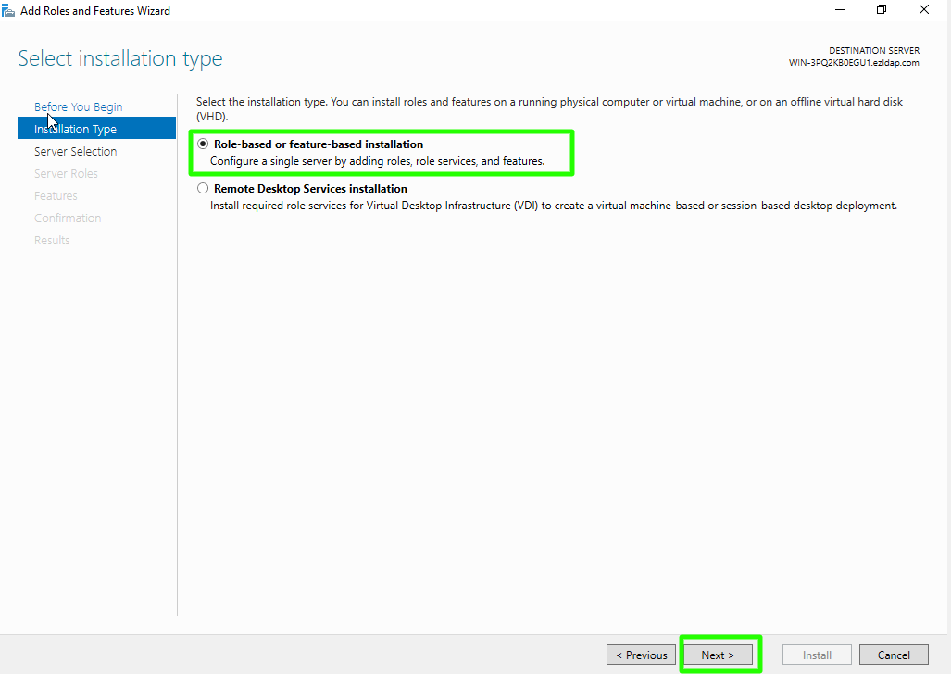This screenshot has height=674, width=951.
Task: Jump to the Features step
Action: 56,195
